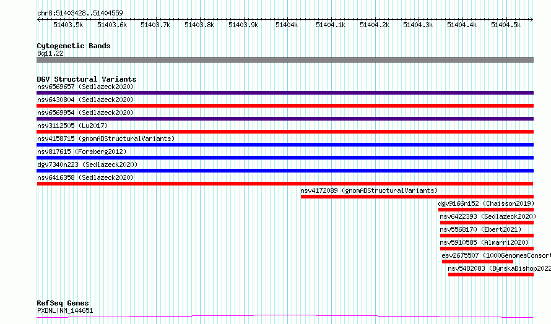Click the 8q11.22 band label
The height and width of the screenshot is (324, 551).
pos(50,53)
